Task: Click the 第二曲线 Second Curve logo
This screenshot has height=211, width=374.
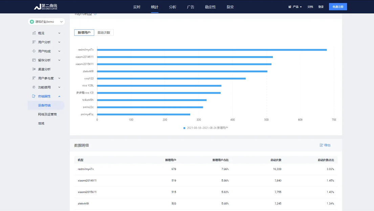Action: tap(46, 7)
